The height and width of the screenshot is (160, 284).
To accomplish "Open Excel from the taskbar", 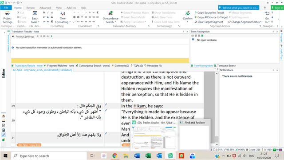I will pyautogui.click(x=148, y=156).
